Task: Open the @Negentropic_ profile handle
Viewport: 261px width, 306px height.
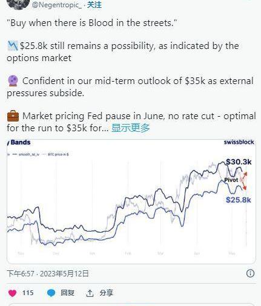Action: click(x=56, y=5)
